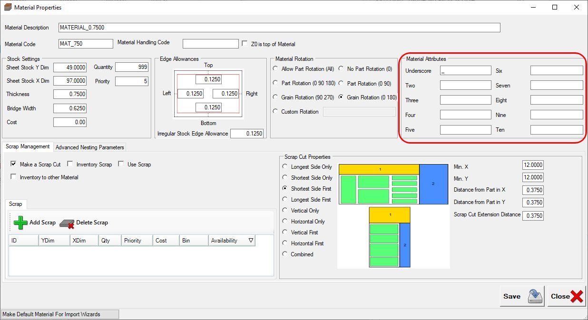Select the Scrap Management tab

[x=28, y=146]
